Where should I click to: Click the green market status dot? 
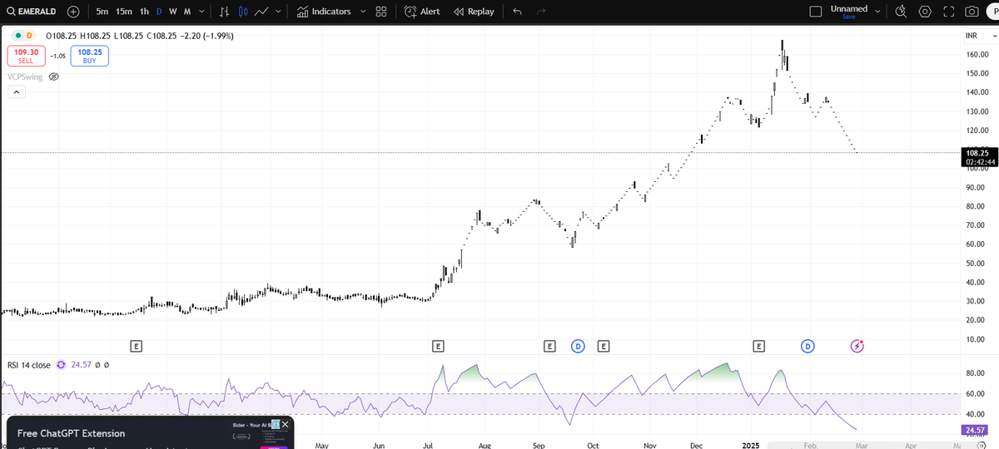(17, 36)
